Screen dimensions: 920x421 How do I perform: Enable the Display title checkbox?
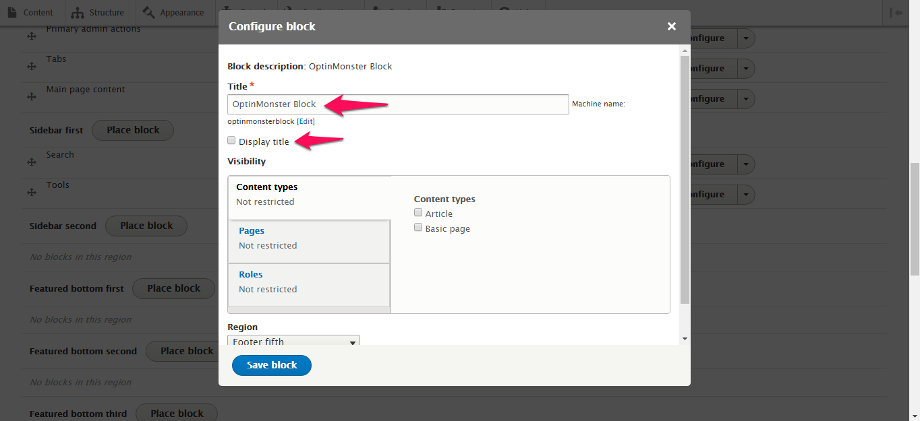[231, 141]
